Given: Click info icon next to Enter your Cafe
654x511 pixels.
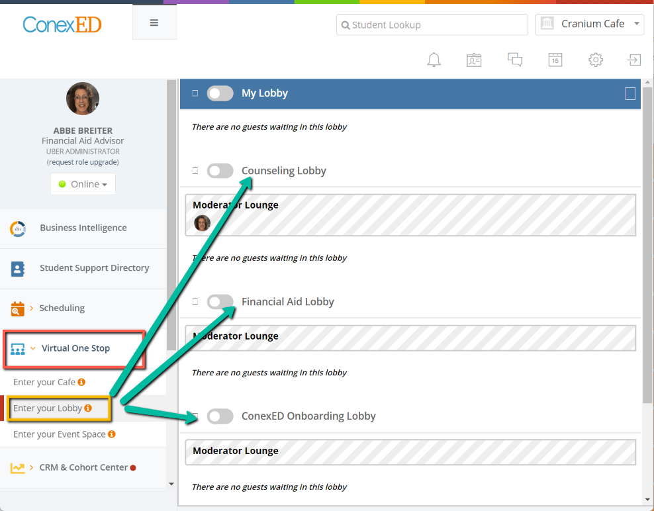Looking at the screenshot, I should click(x=82, y=382).
